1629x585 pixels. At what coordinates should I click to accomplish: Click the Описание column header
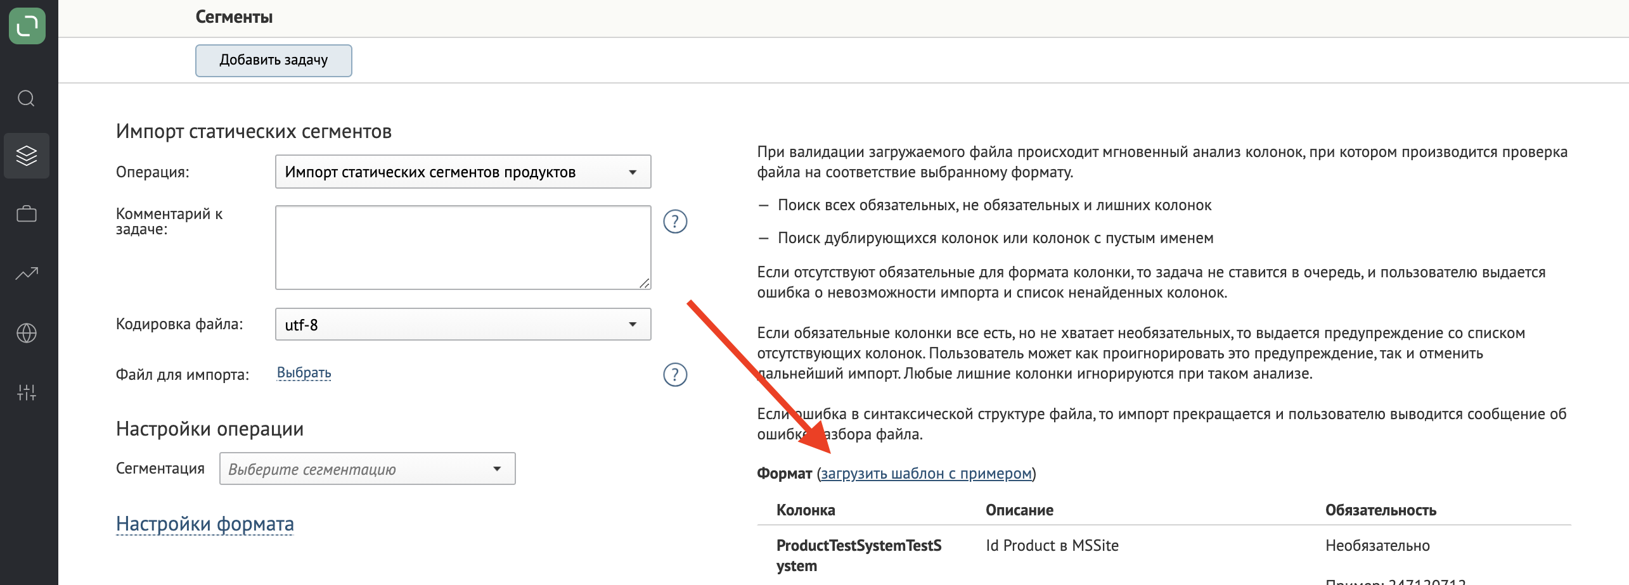1019,510
